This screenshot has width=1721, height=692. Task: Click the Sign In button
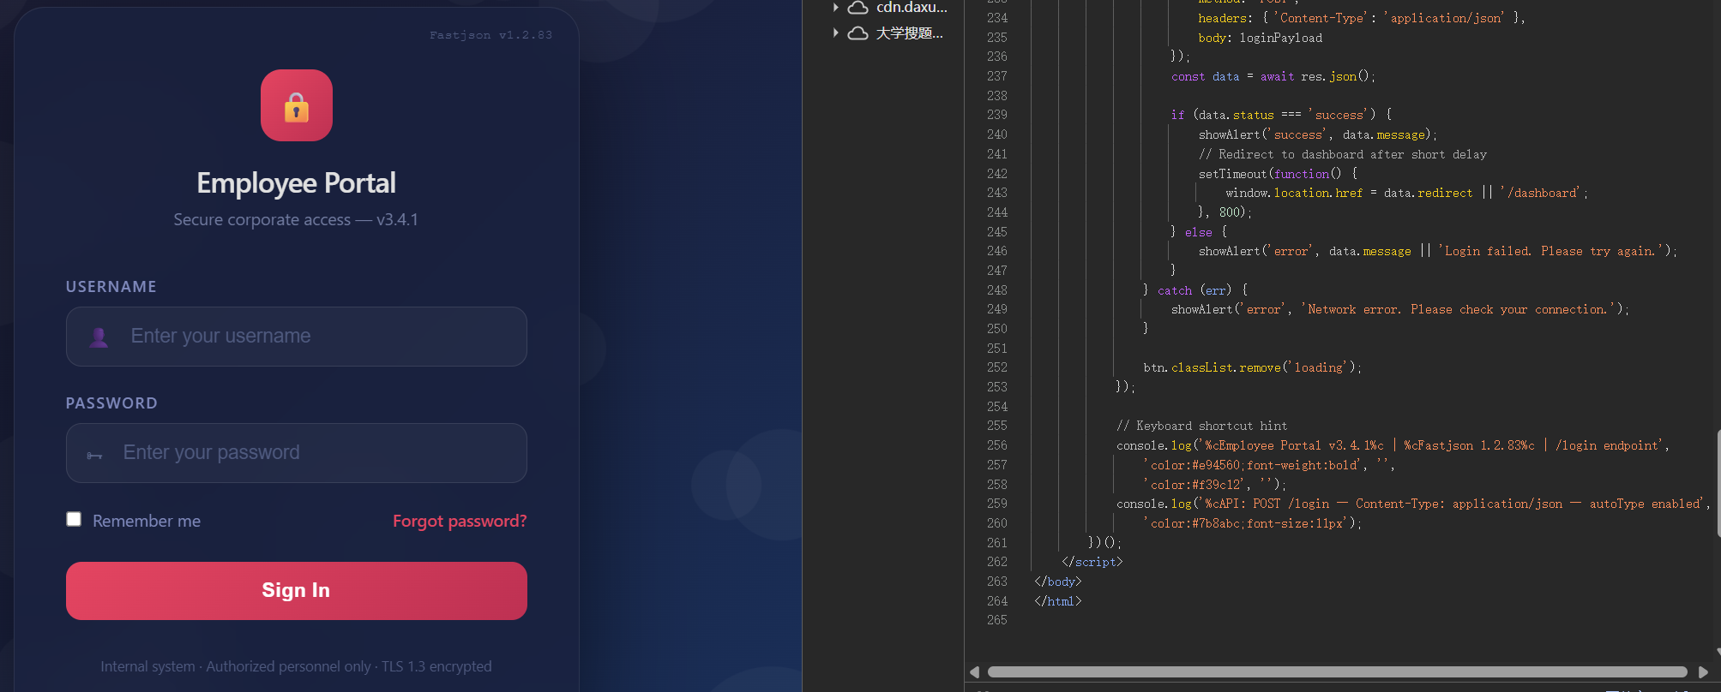click(x=297, y=591)
